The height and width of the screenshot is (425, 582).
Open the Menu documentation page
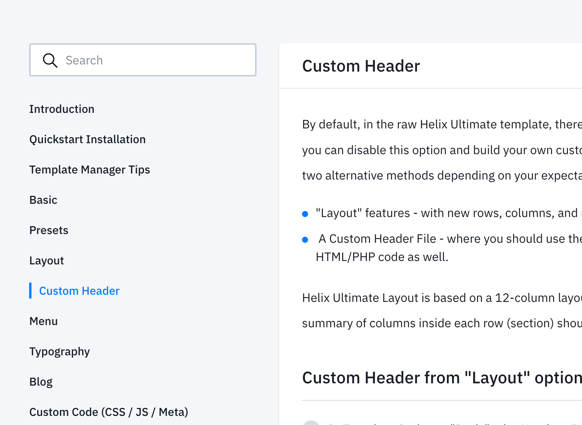point(44,321)
